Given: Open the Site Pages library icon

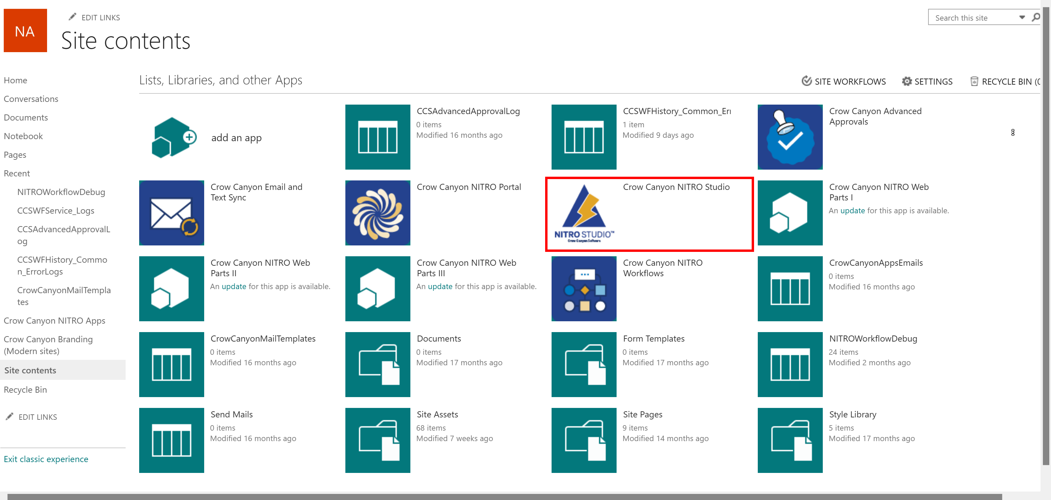Looking at the screenshot, I should (x=584, y=440).
